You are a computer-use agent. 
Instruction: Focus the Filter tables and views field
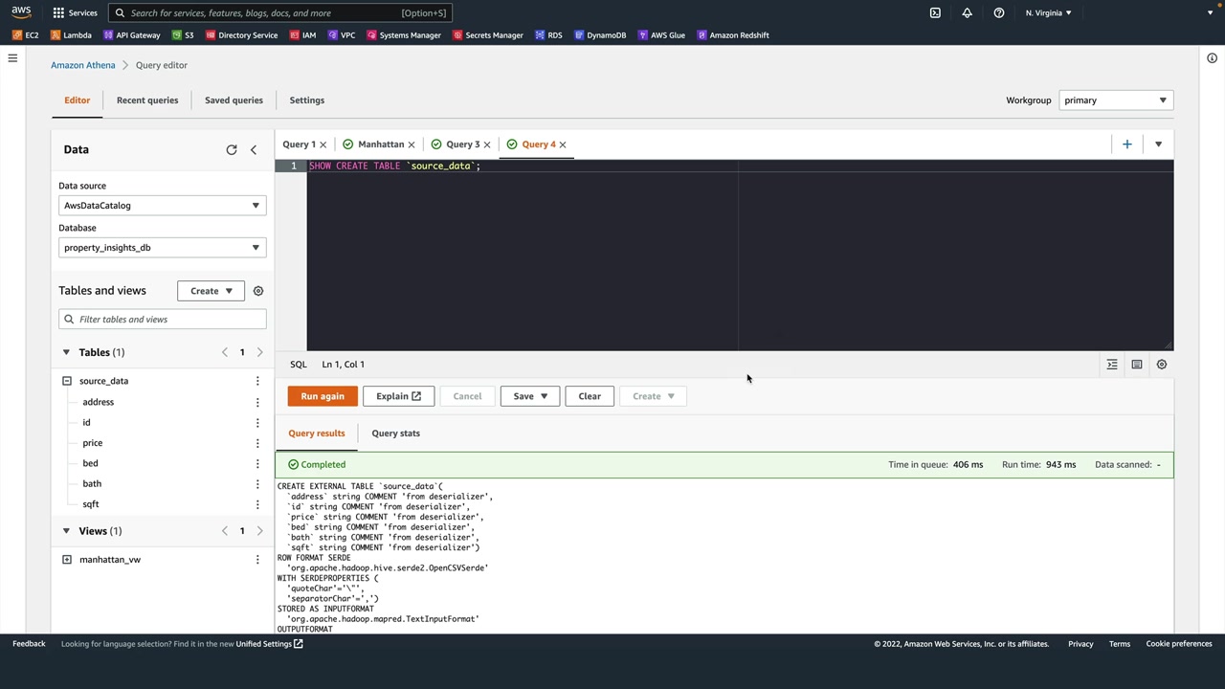point(162,320)
